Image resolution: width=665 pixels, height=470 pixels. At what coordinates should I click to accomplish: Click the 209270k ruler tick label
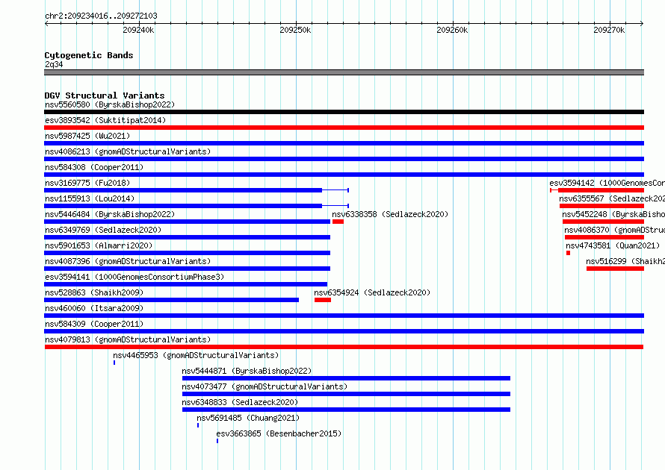[x=609, y=30]
